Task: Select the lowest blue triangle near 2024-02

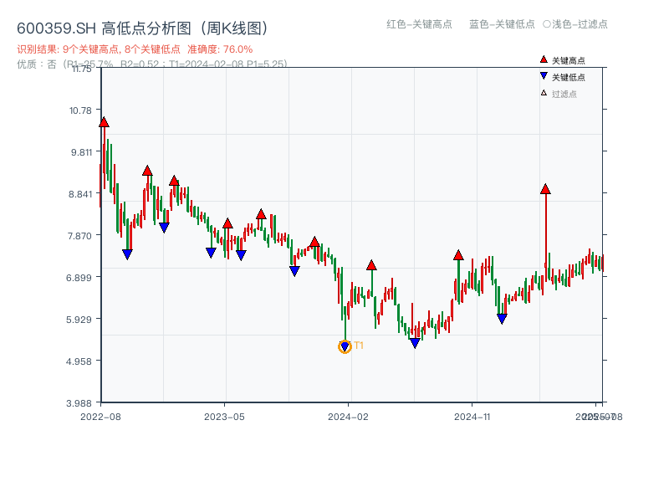Action: 345,345
